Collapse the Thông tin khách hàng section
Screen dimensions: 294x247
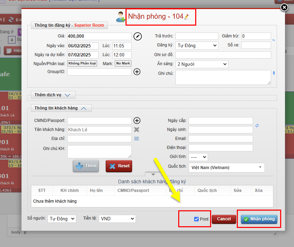point(84,108)
